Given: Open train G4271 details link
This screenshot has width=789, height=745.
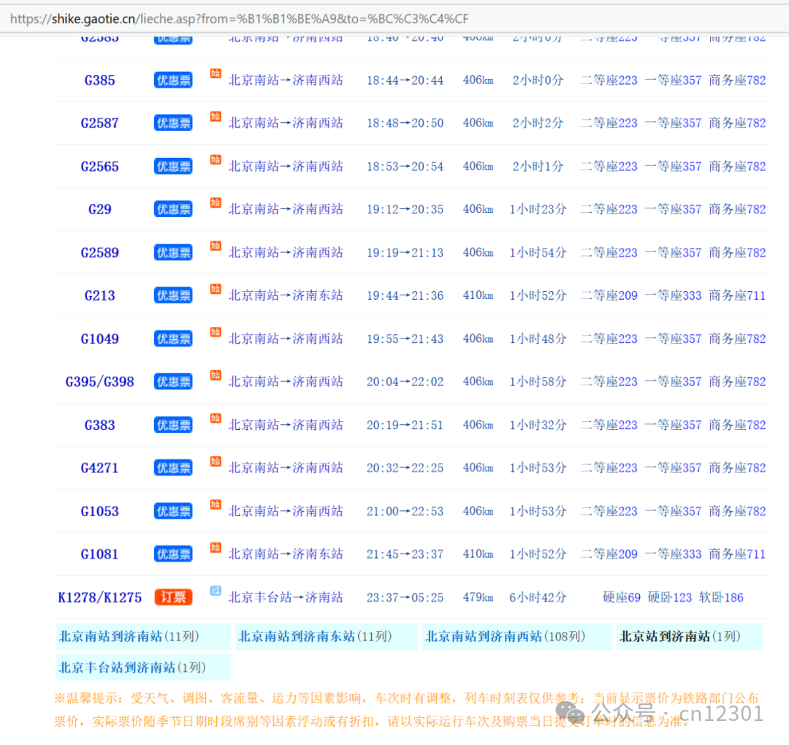Looking at the screenshot, I should pyautogui.click(x=99, y=468).
